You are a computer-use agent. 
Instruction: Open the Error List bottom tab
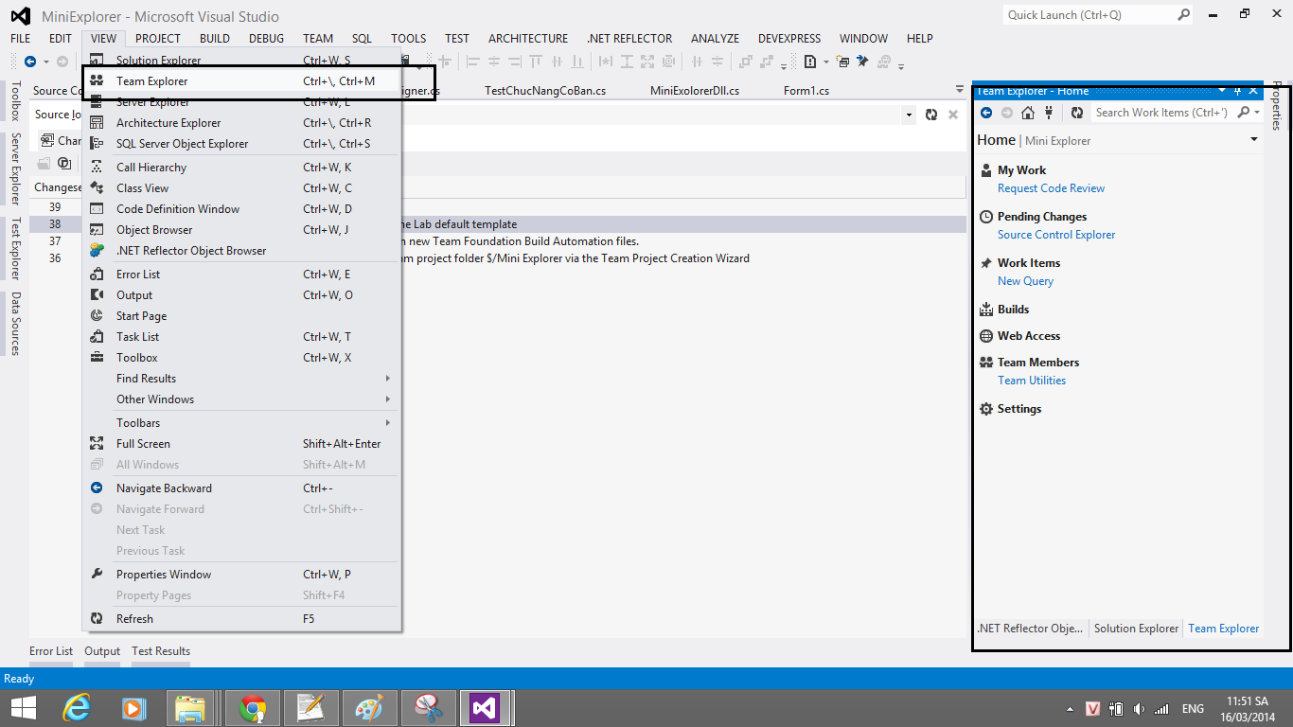(51, 651)
